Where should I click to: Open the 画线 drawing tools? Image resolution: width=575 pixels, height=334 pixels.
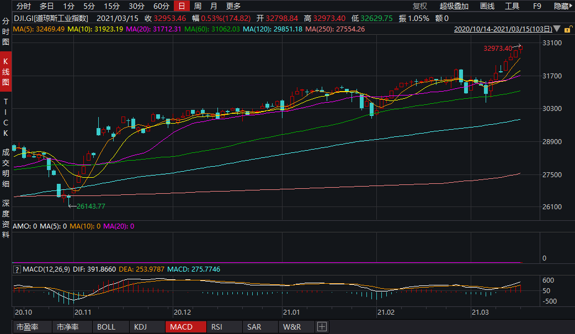pyautogui.click(x=487, y=6)
